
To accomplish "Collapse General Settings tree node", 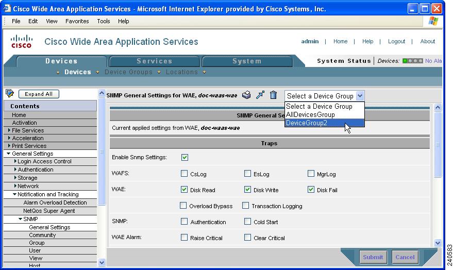I will (x=8, y=154).
